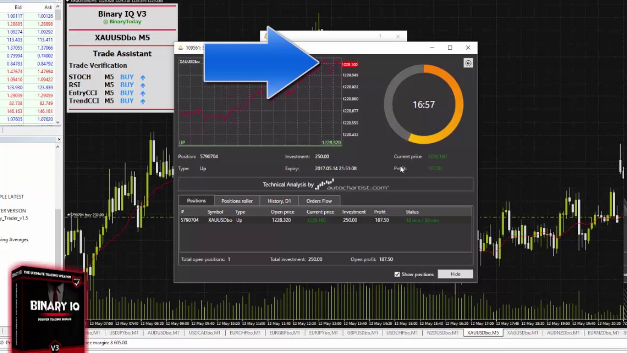
Task: Click the back arrow icon above the timer
Action: click(468, 63)
